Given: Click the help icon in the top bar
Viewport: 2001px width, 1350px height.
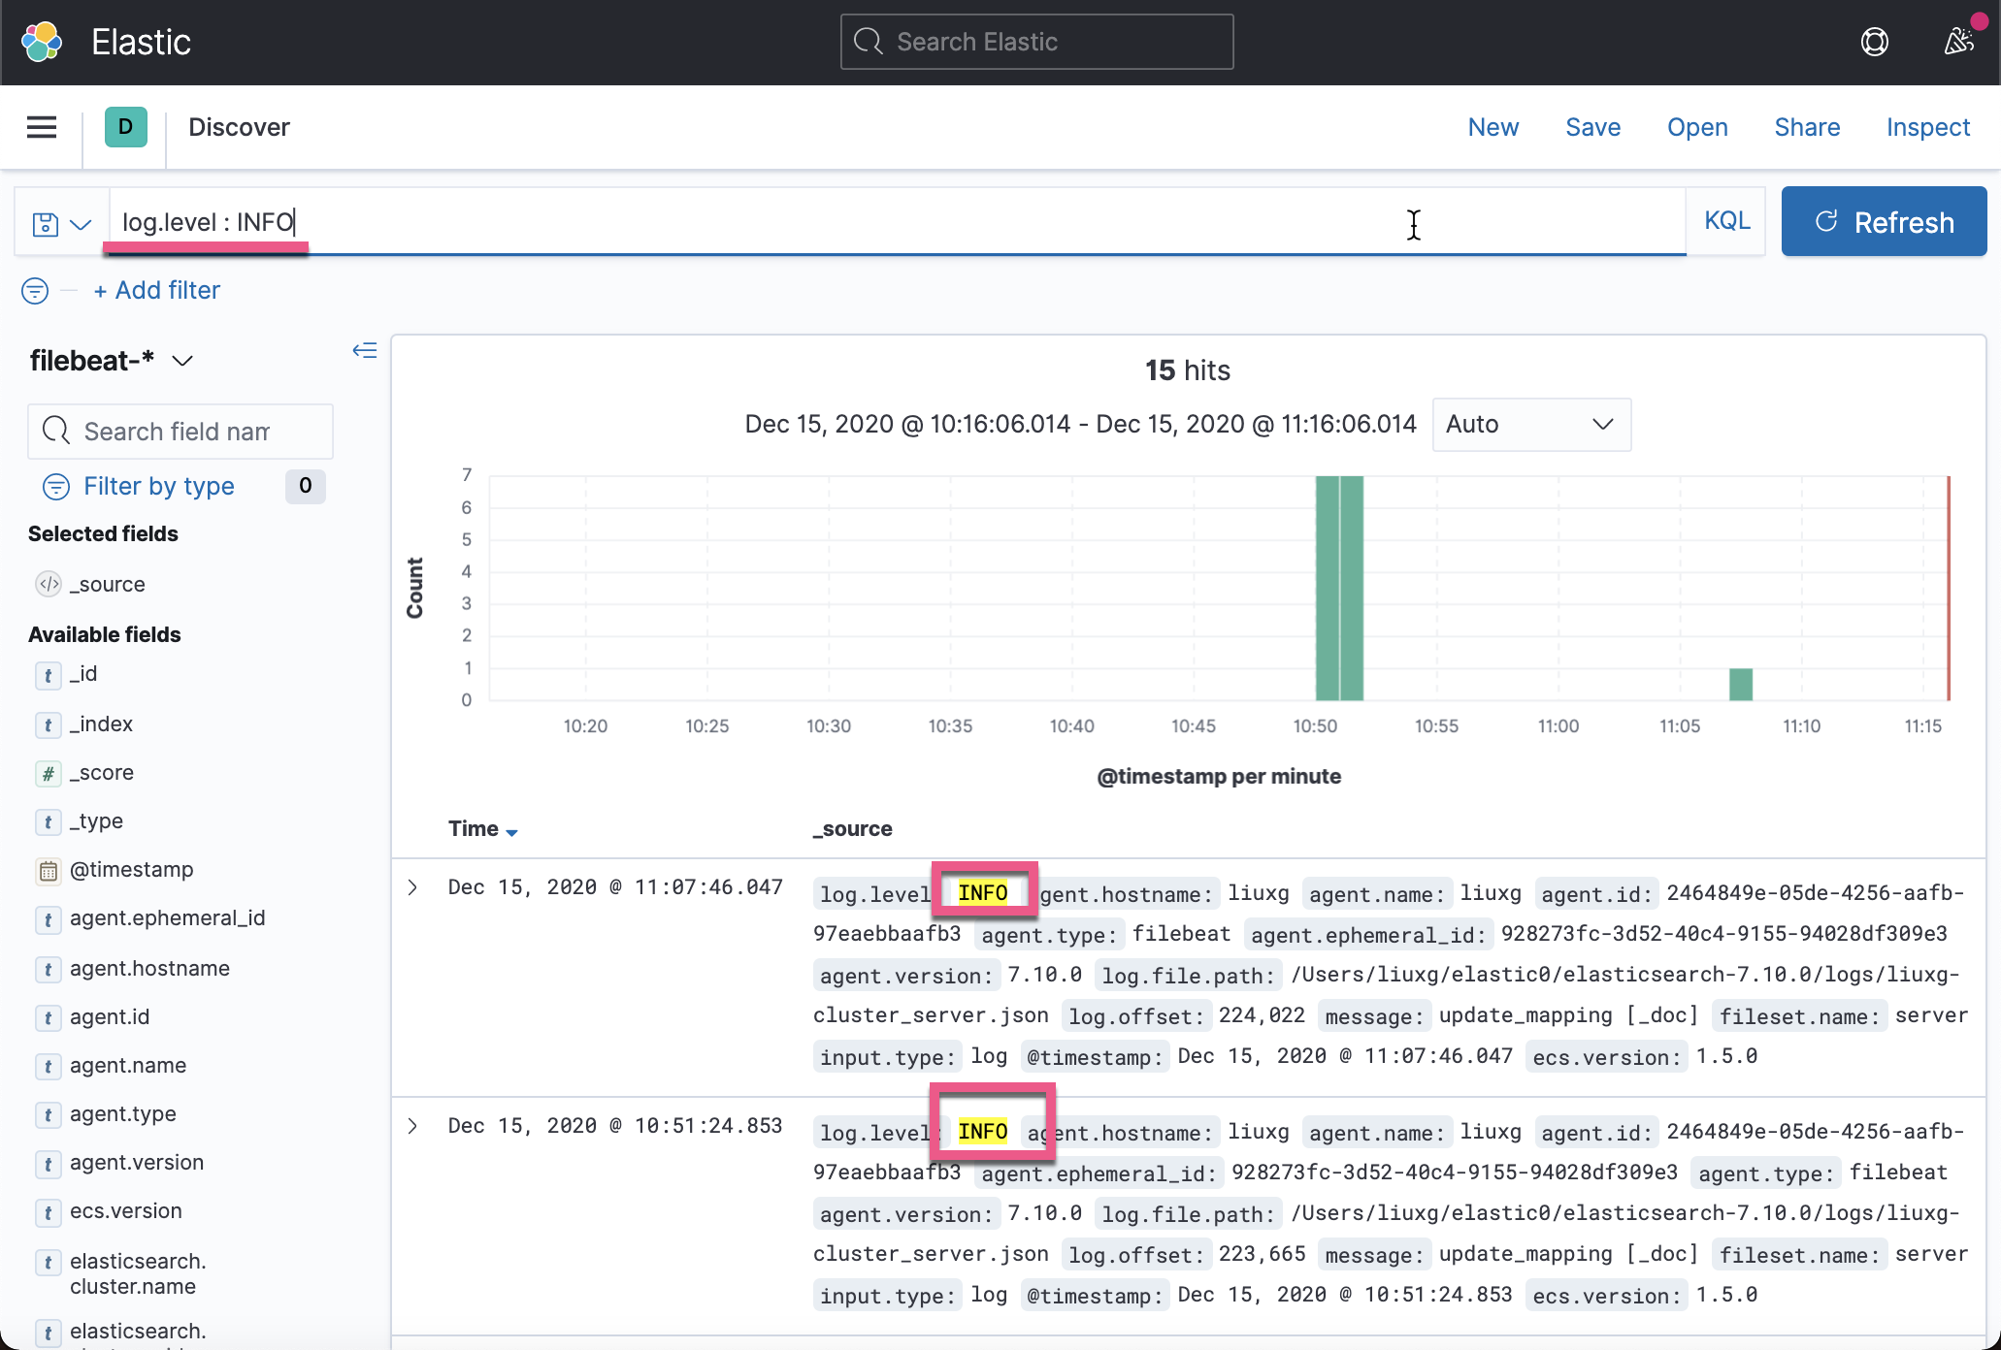Looking at the screenshot, I should [x=1876, y=42].
